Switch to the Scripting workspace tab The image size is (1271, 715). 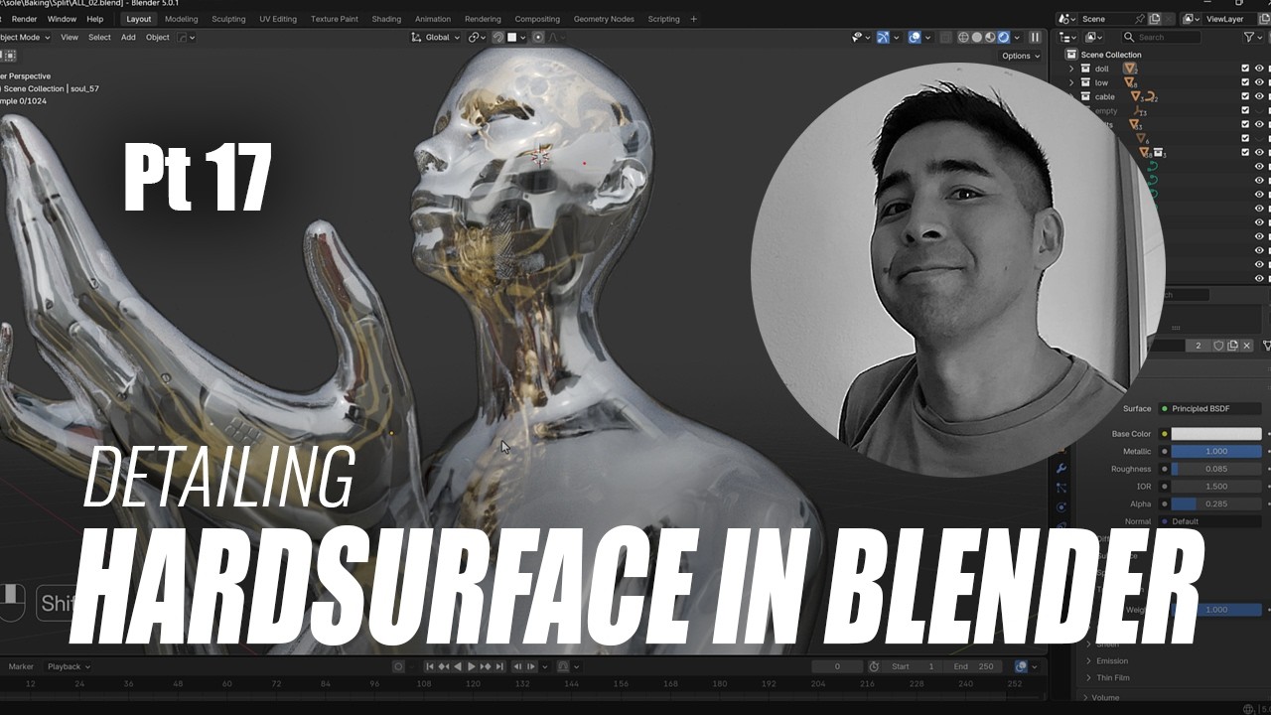tap(663, 19)
